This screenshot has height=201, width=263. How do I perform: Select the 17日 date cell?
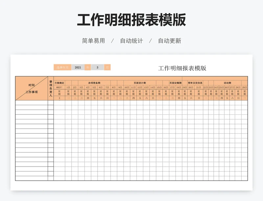click(172, 87)
